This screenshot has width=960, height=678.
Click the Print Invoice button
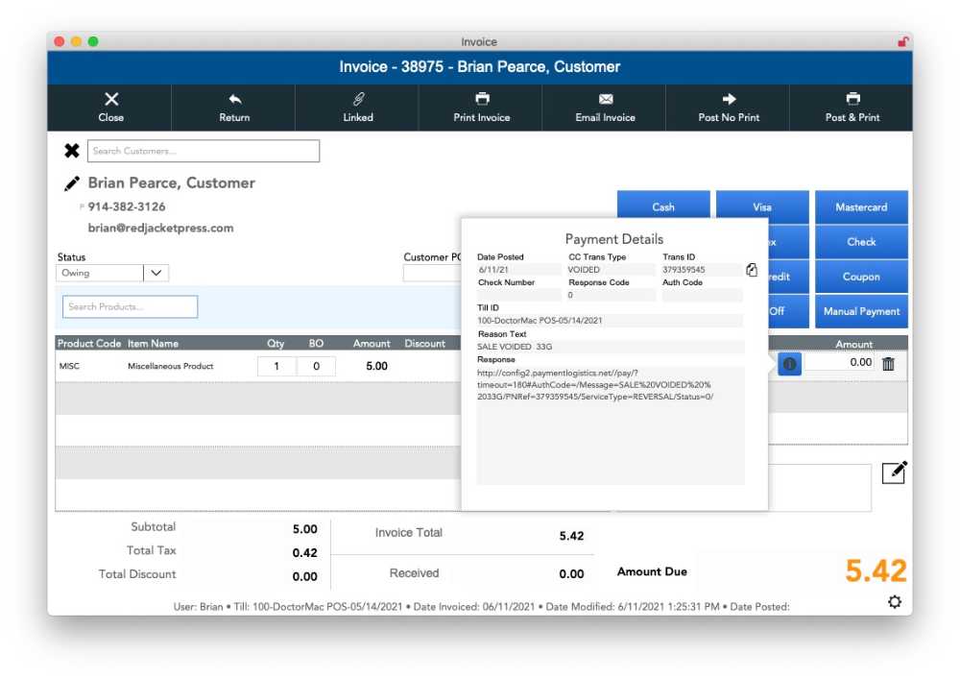[481, 107]
